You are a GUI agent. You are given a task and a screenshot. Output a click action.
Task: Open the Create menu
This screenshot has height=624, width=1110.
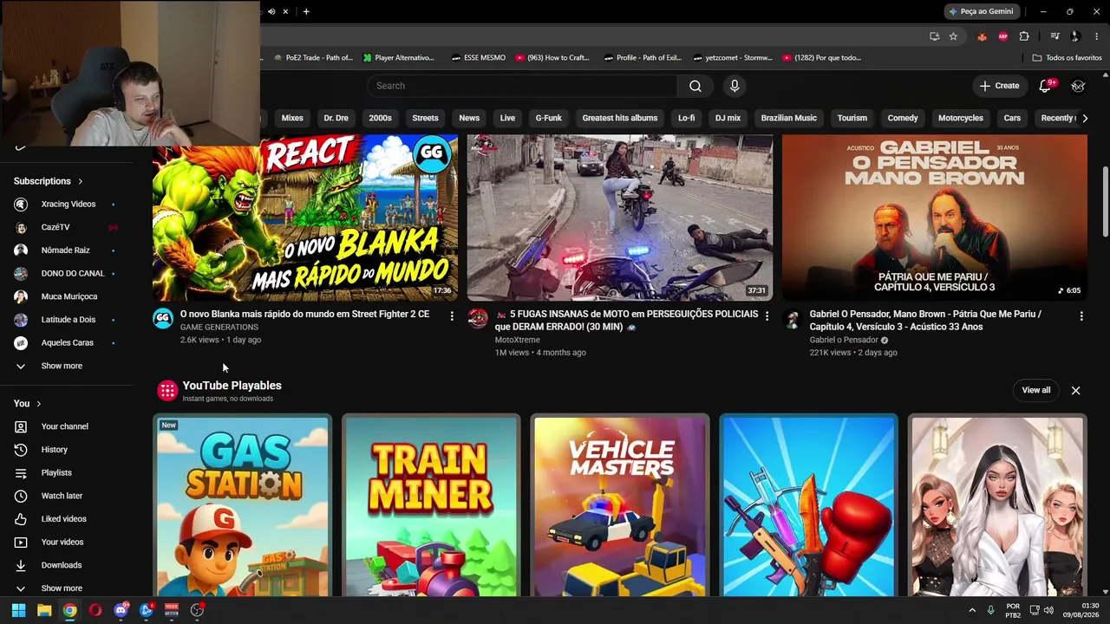pyautogui.click(x=999, y=86)
